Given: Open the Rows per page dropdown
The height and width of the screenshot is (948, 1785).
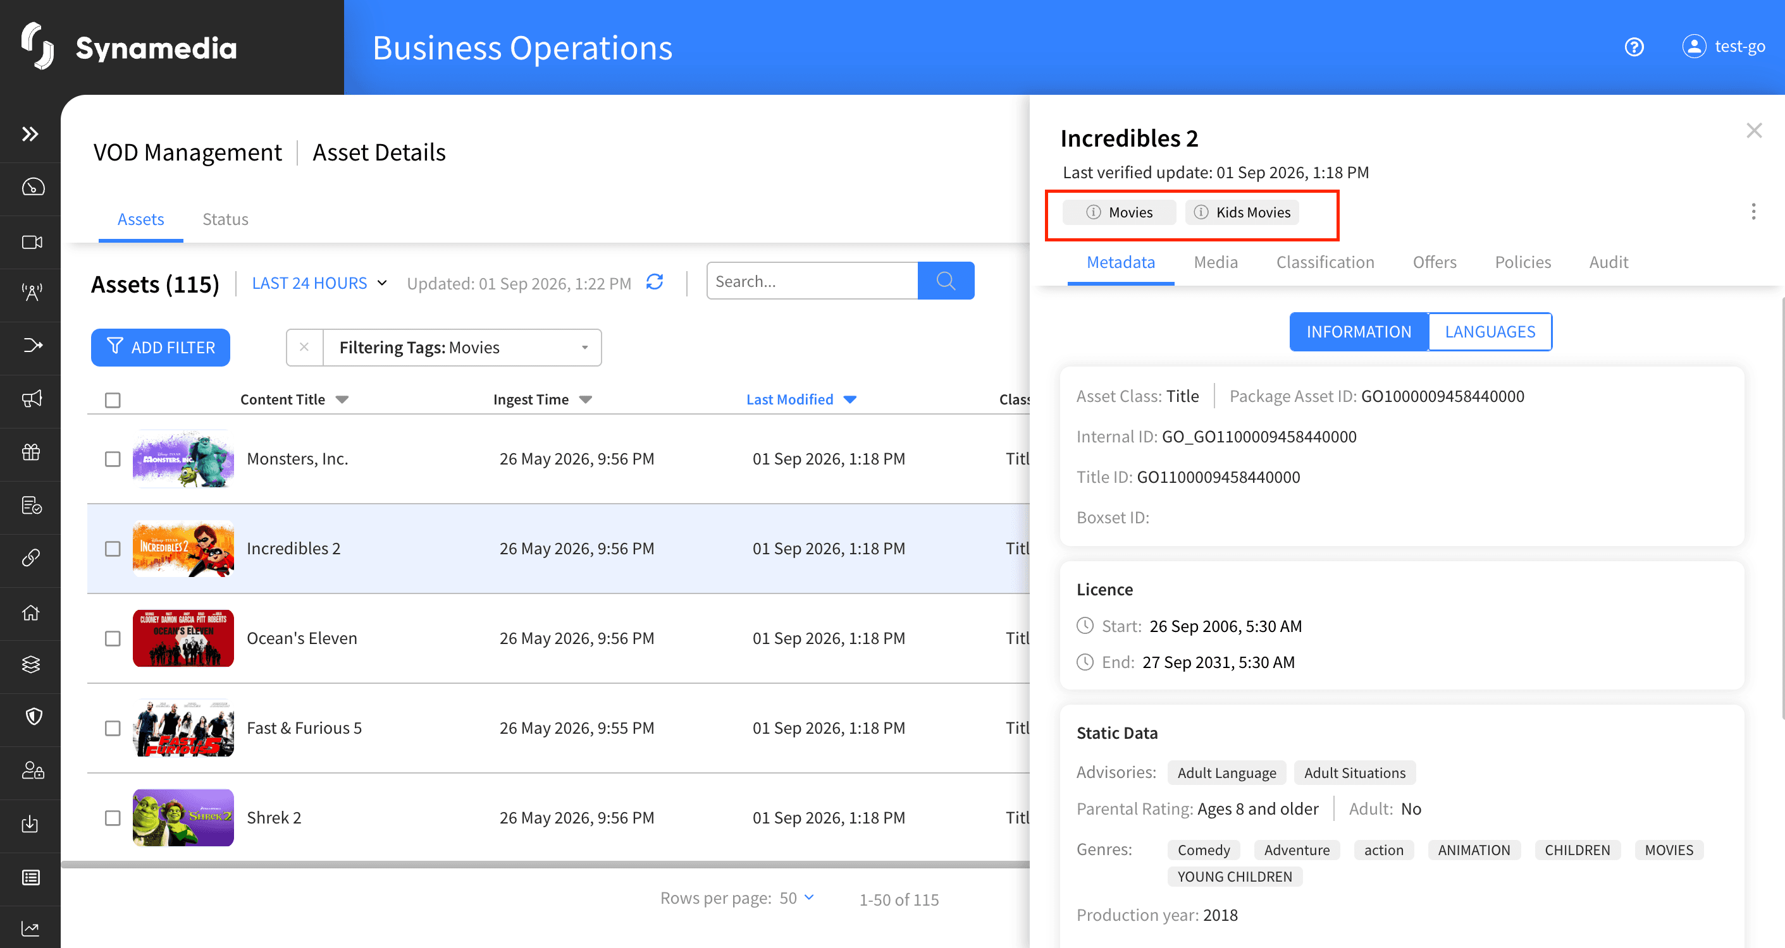Looking at the screenshot, I should click(x=797, y=898).
